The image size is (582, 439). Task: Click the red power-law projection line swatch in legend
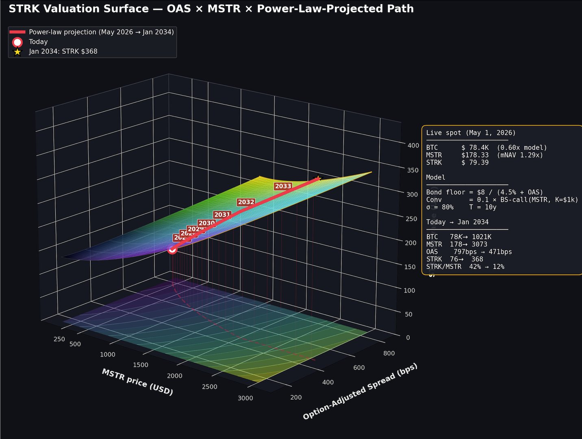[x=17, y=32]
